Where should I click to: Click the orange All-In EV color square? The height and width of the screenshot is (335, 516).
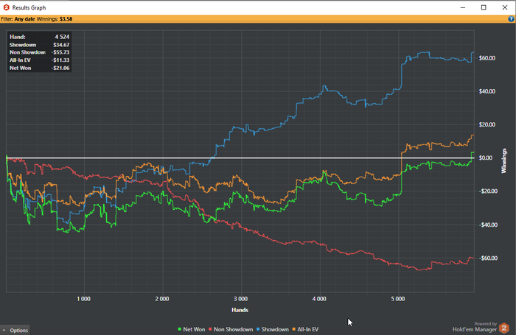point(294,329)
